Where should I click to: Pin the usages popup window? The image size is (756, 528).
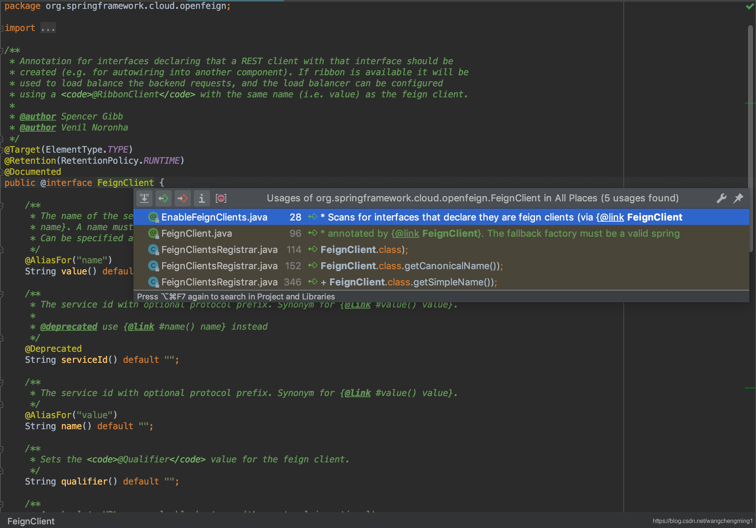click(738, 198)
